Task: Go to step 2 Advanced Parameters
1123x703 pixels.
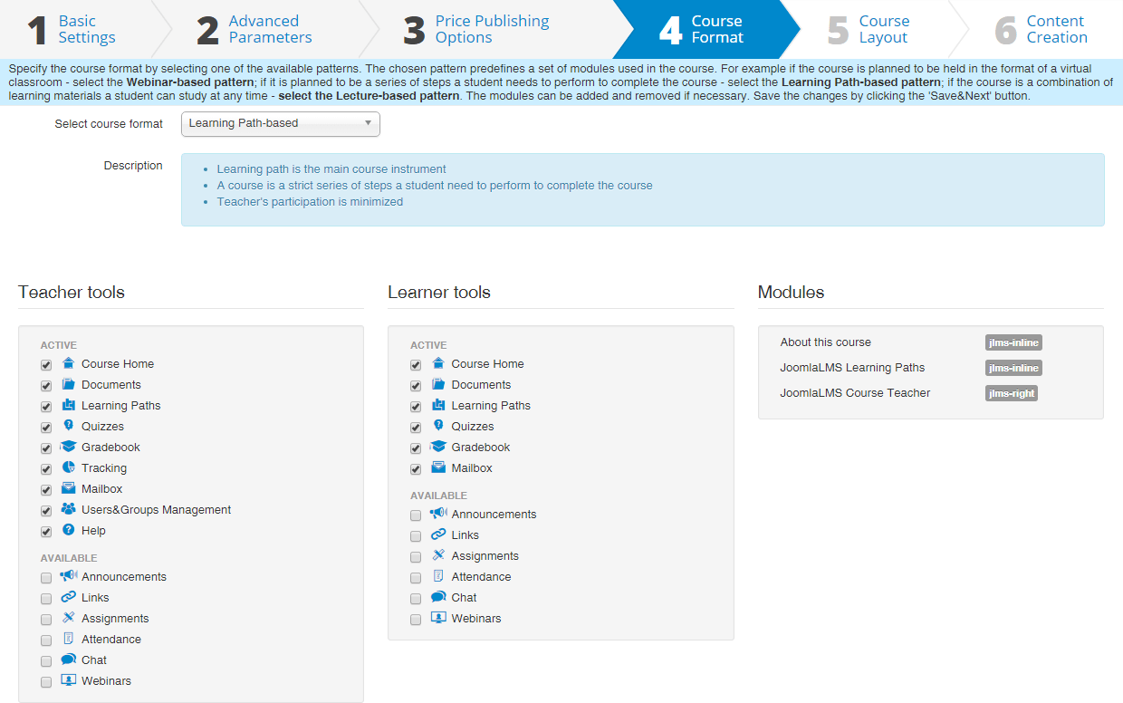Action: point(255,29)
